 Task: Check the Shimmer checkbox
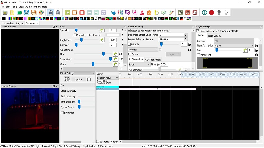coord(62,113)
